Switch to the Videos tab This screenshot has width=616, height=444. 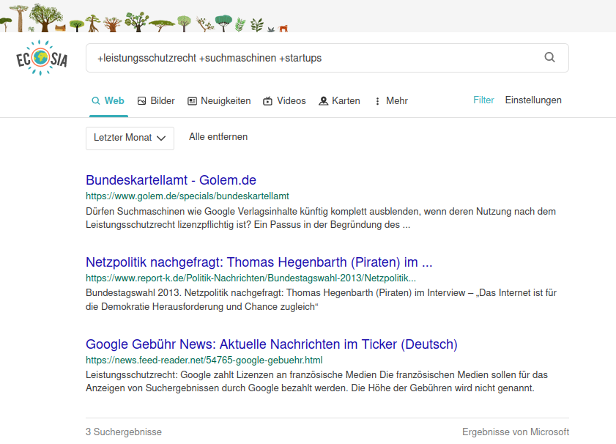[x=284, y=101]
